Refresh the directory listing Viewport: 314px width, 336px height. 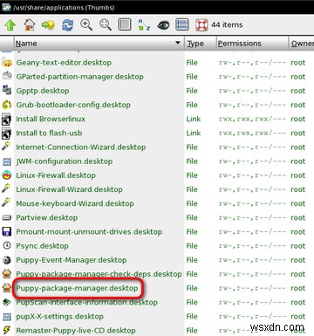point(67,25)
